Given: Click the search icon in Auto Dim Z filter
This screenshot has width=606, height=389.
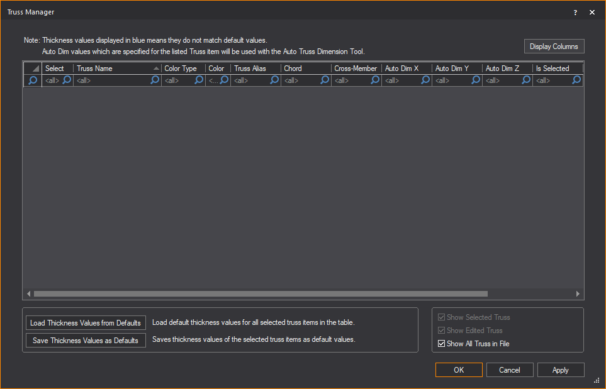Looking at the screenshot, I should 526,80.
